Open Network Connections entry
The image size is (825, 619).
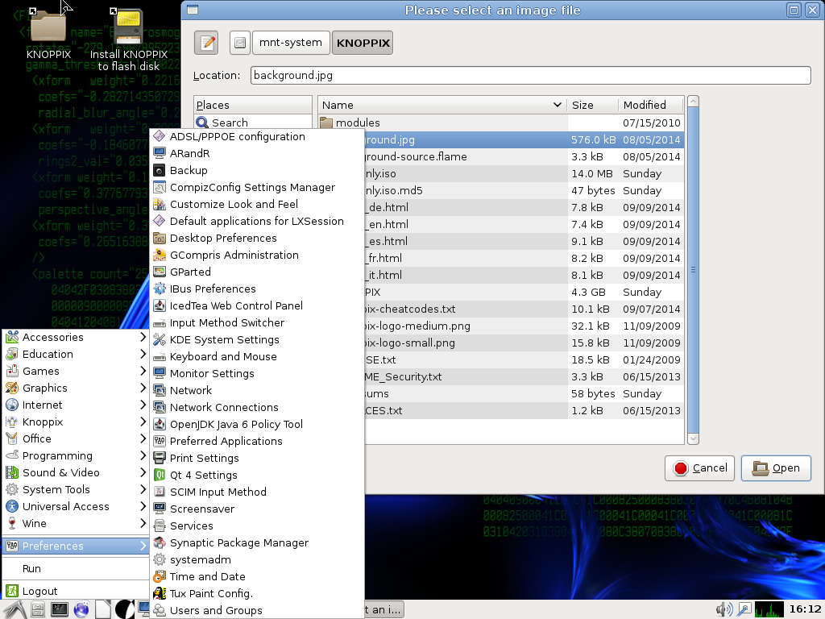pos(257,407)
